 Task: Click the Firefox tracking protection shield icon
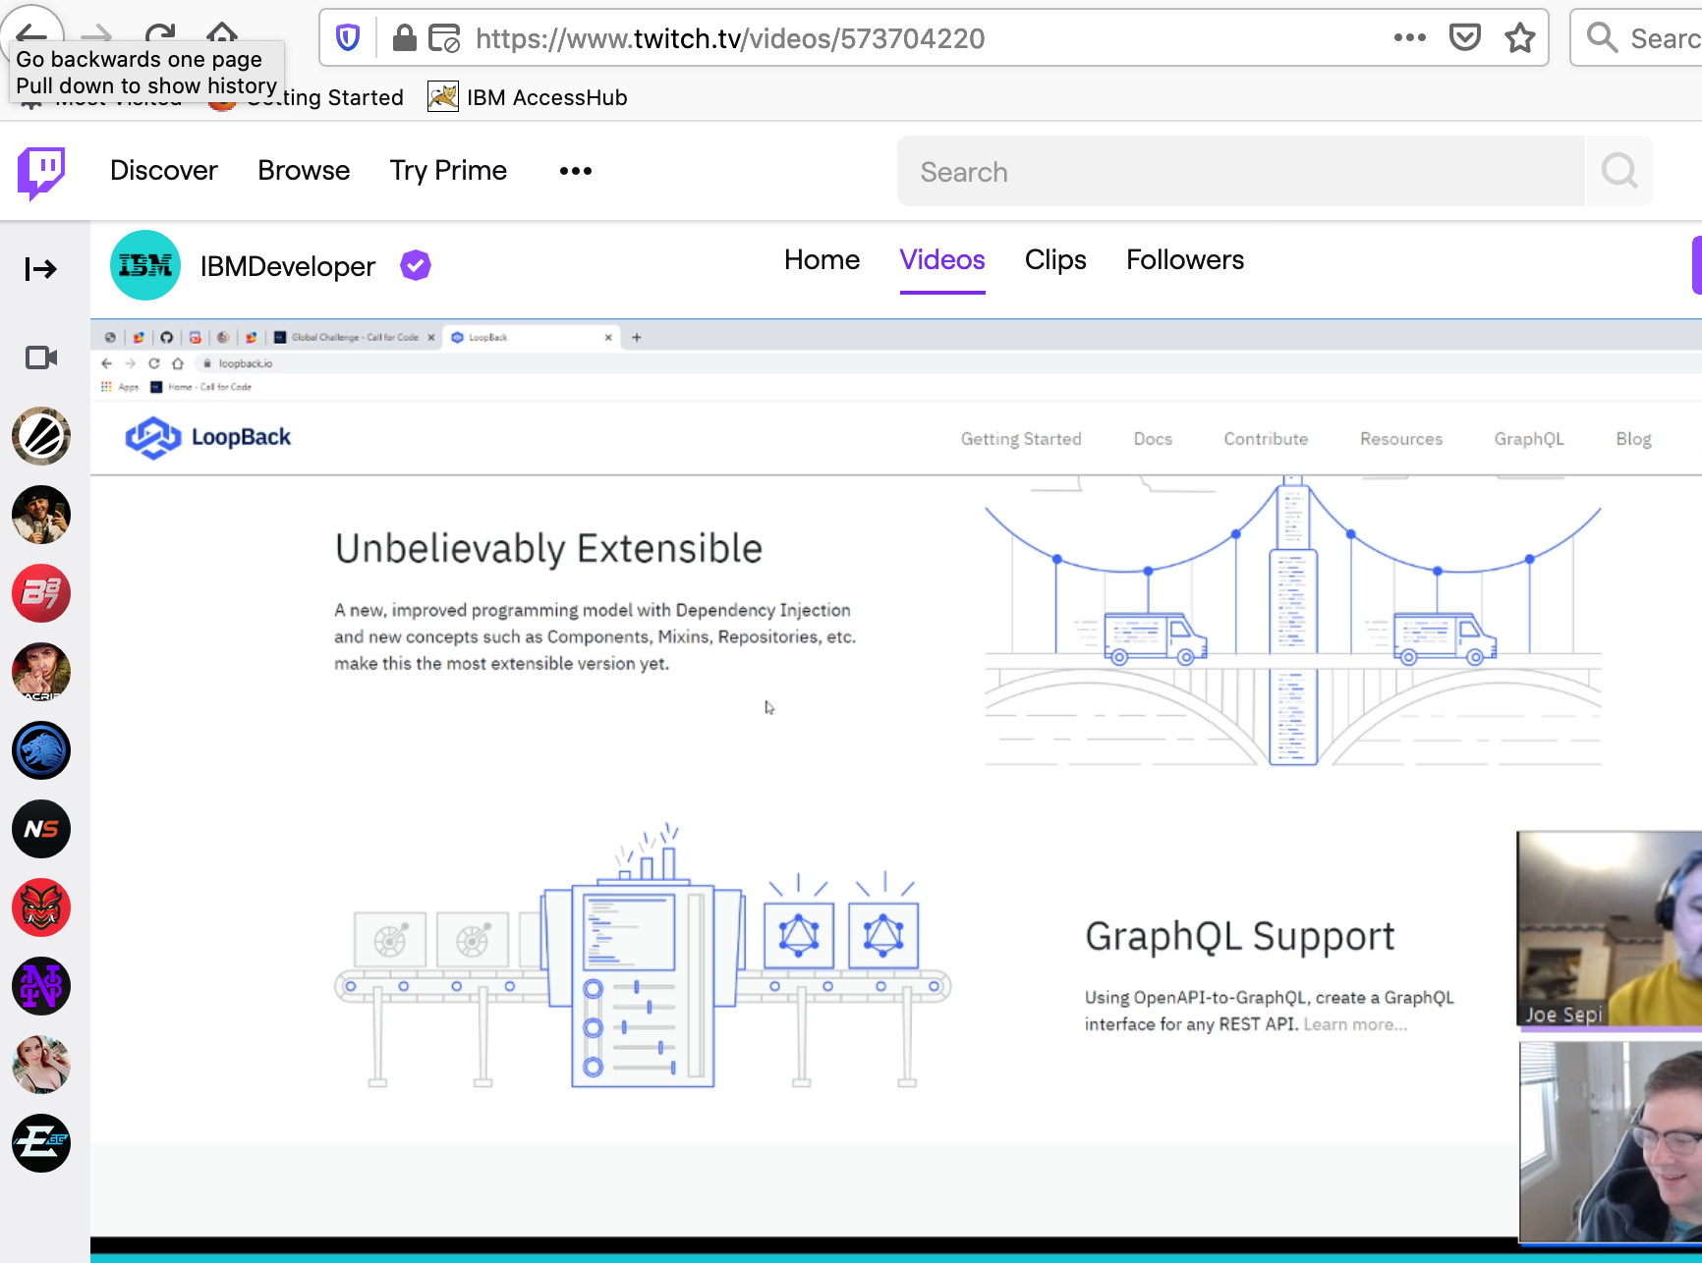[348, 38]
